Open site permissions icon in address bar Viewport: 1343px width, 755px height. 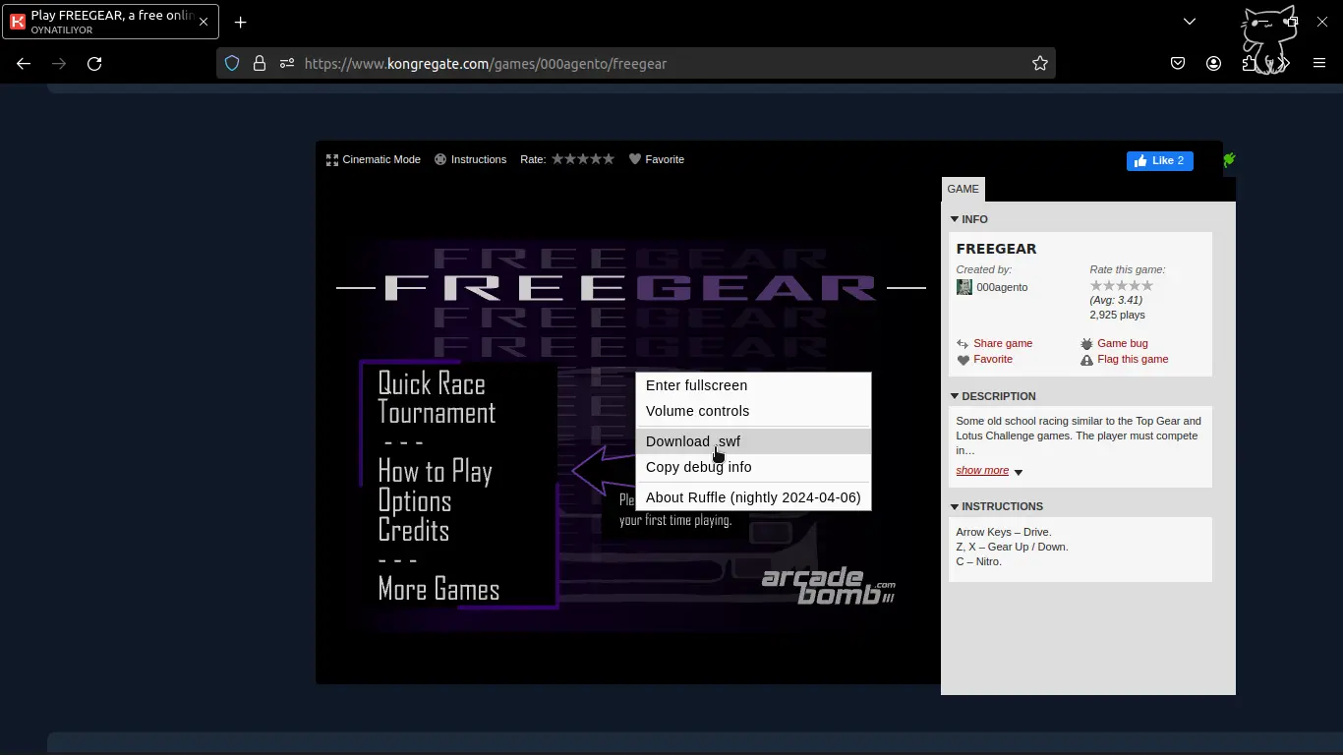click(286, 64)
